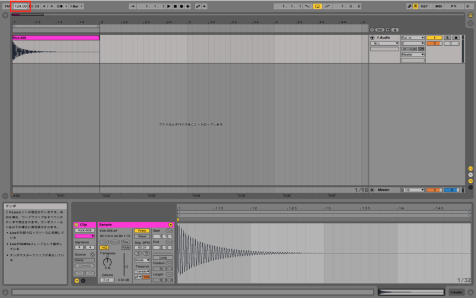Toggle the Follow arrow button
This screenshot has height=298, width=476.
(x=132, y=6)
